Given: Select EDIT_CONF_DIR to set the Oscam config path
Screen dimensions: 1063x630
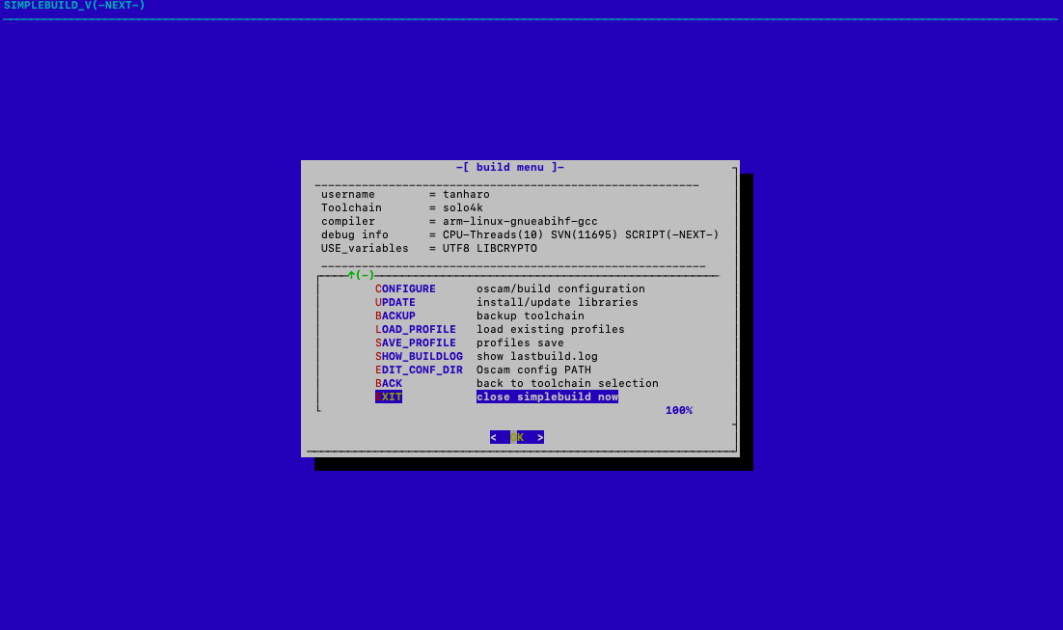Looking at the screenshot, I should (419, 370).
